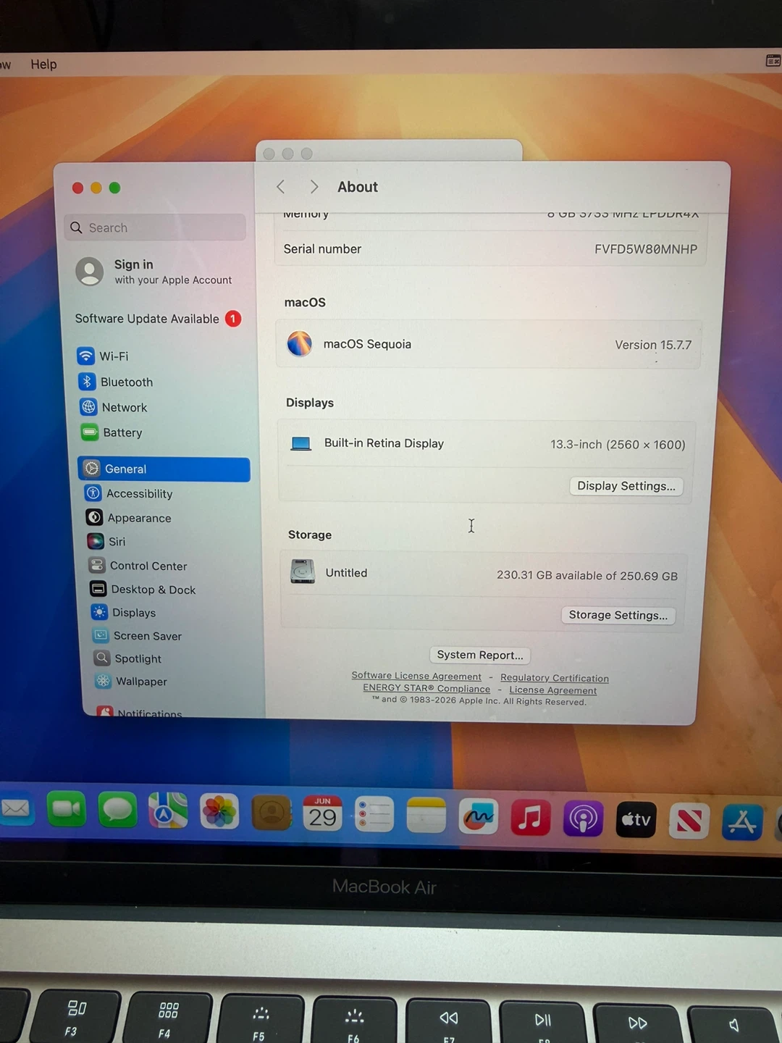Open Battery settings icon
The image size is (782, 1043).
click(x=90, y=432)
